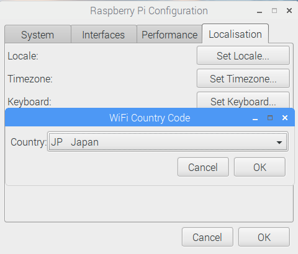Open the Set Timezone dialog

(x=243, y=79)
